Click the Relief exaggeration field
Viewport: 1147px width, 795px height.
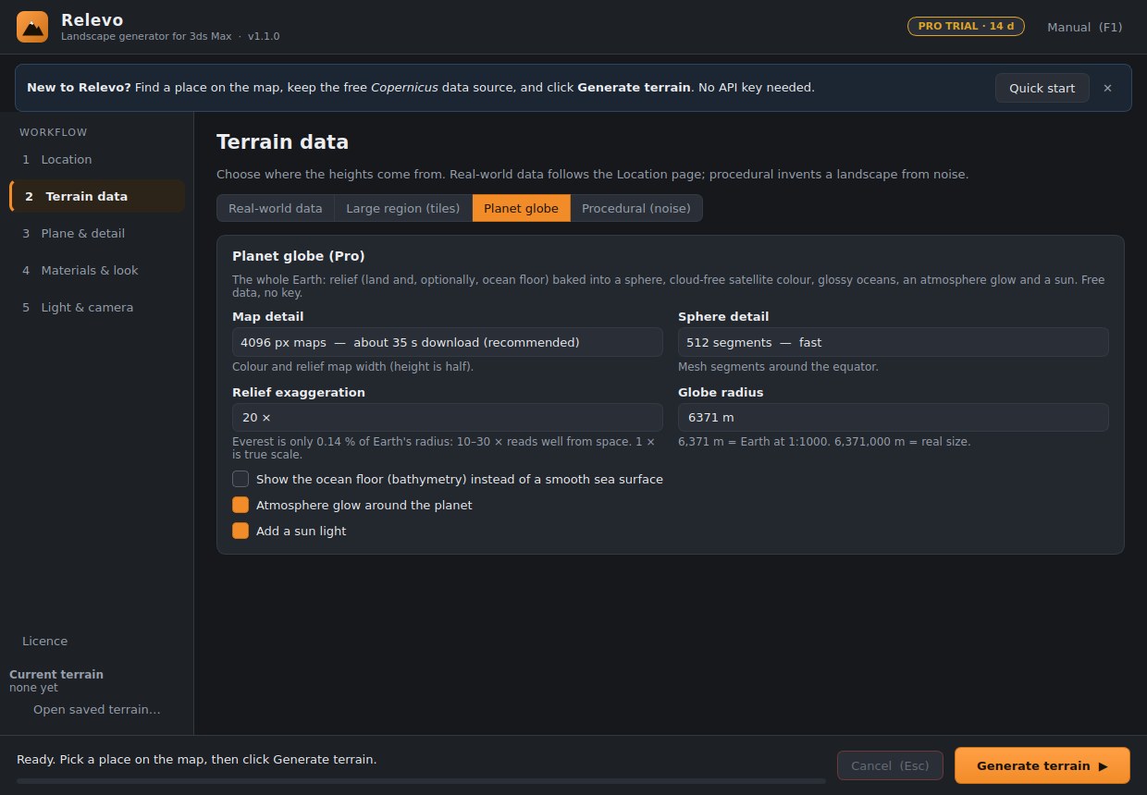pos(448,417)
